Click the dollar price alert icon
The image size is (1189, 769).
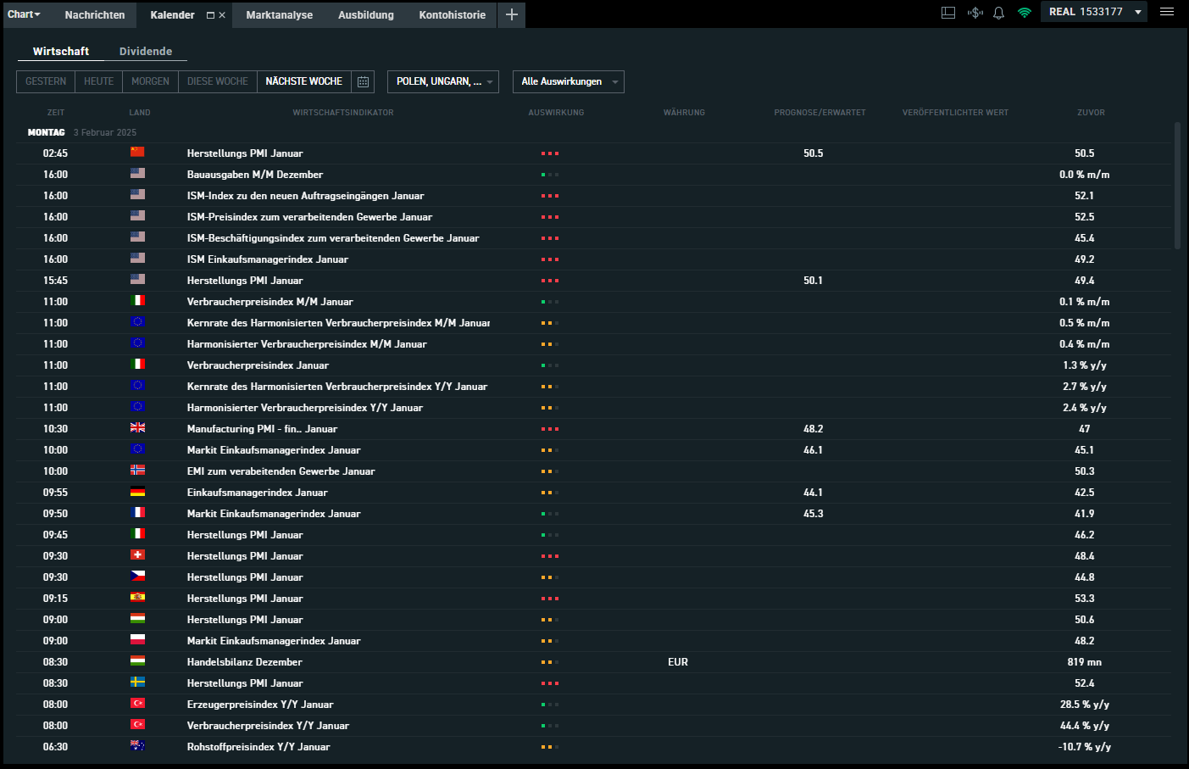pyautogui.click(x=975, y=13)
